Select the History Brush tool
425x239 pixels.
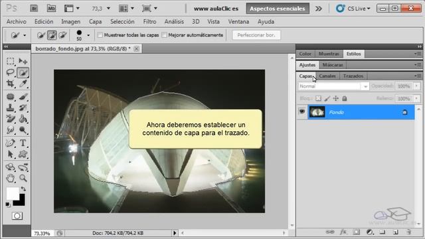pyautogui.click(x=23, y=108)
